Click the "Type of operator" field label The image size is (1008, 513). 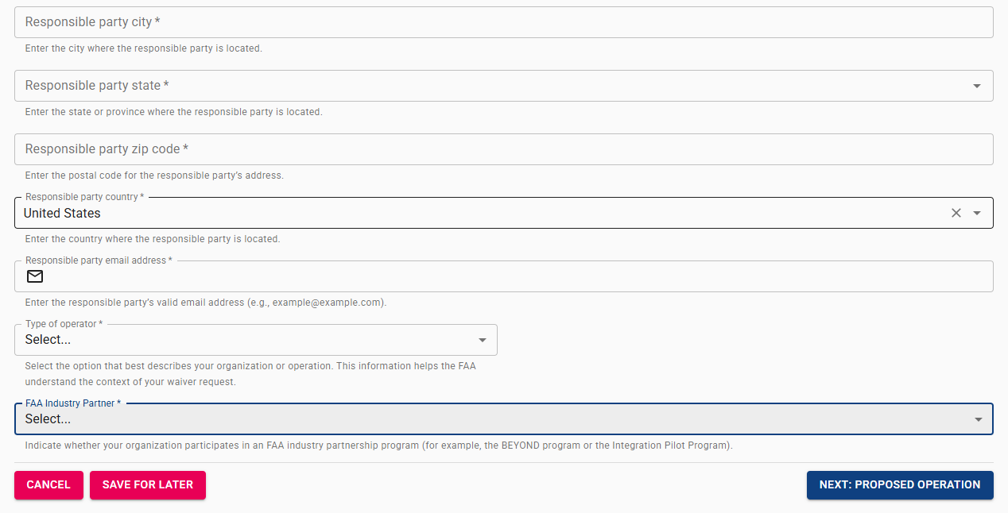pyautogui.click(x=64, y=324)
